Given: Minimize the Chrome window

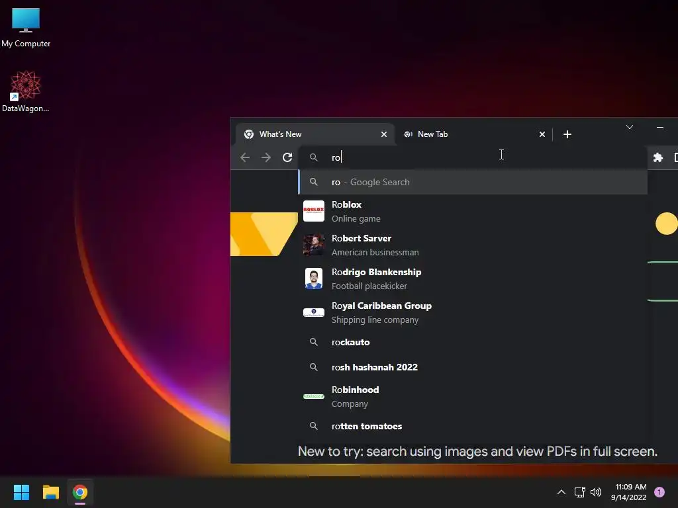Looking at the screenshot, I should click(660, 127).
